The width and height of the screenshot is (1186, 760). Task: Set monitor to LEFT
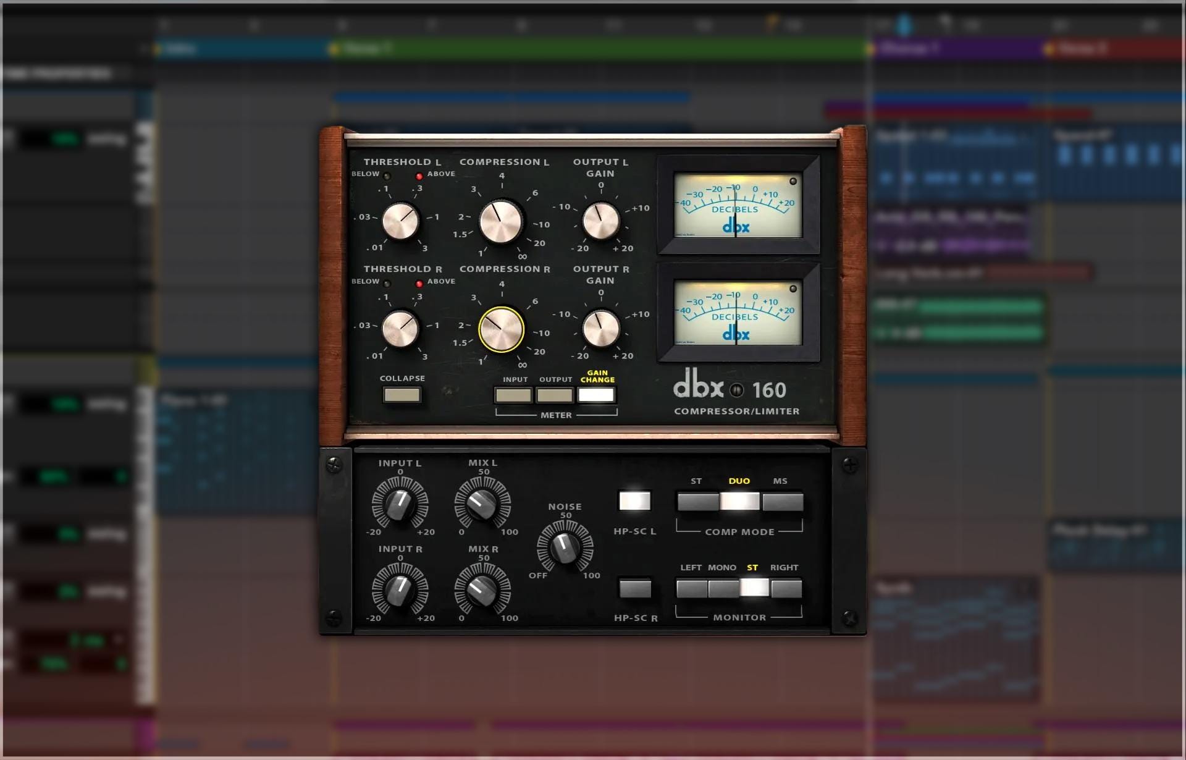692,588
